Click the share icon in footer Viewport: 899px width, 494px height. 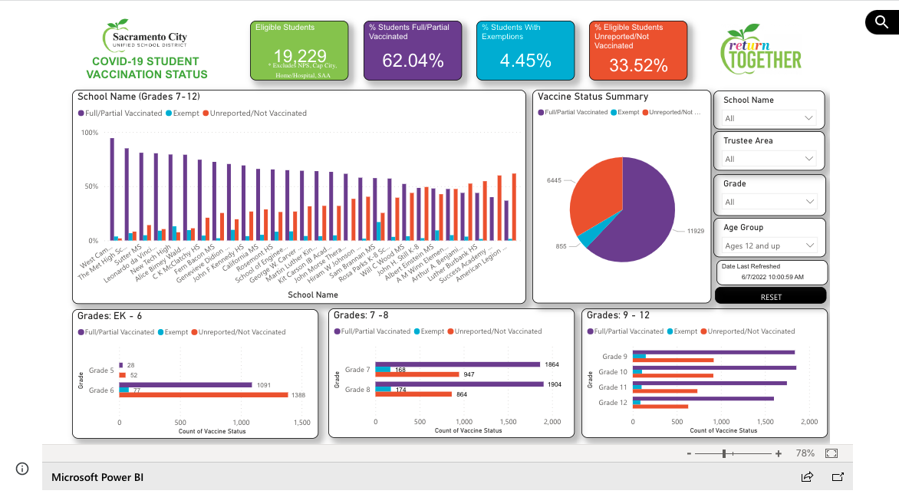click(807, 477)
